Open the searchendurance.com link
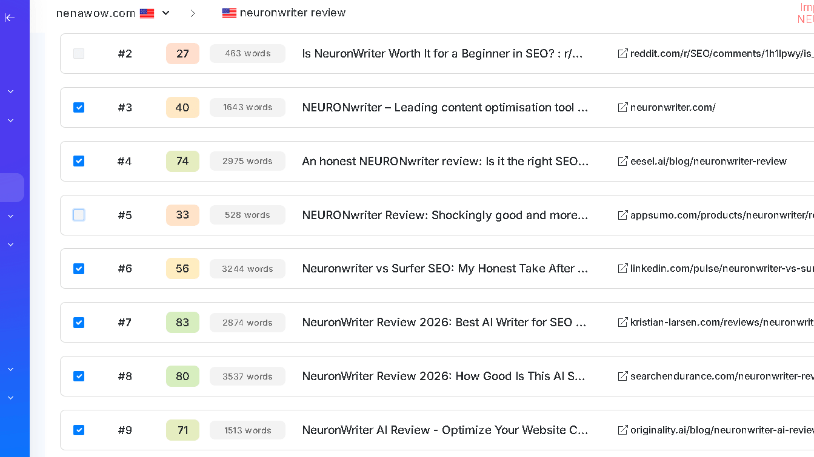Screen dimensions: 814x457 pos(722,376)
